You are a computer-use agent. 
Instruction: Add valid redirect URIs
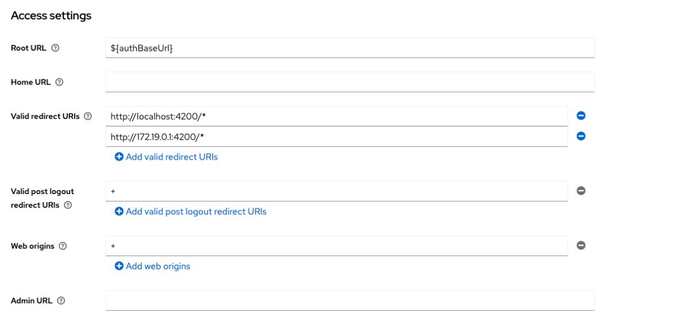[166, 157]
